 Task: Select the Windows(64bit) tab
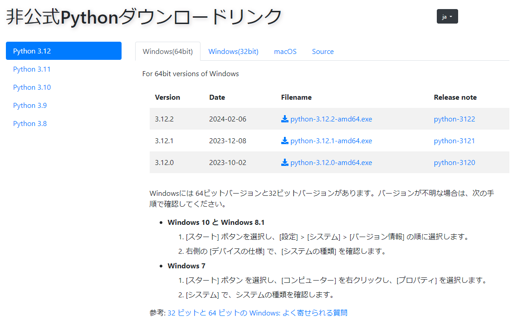tap(167, 52)
